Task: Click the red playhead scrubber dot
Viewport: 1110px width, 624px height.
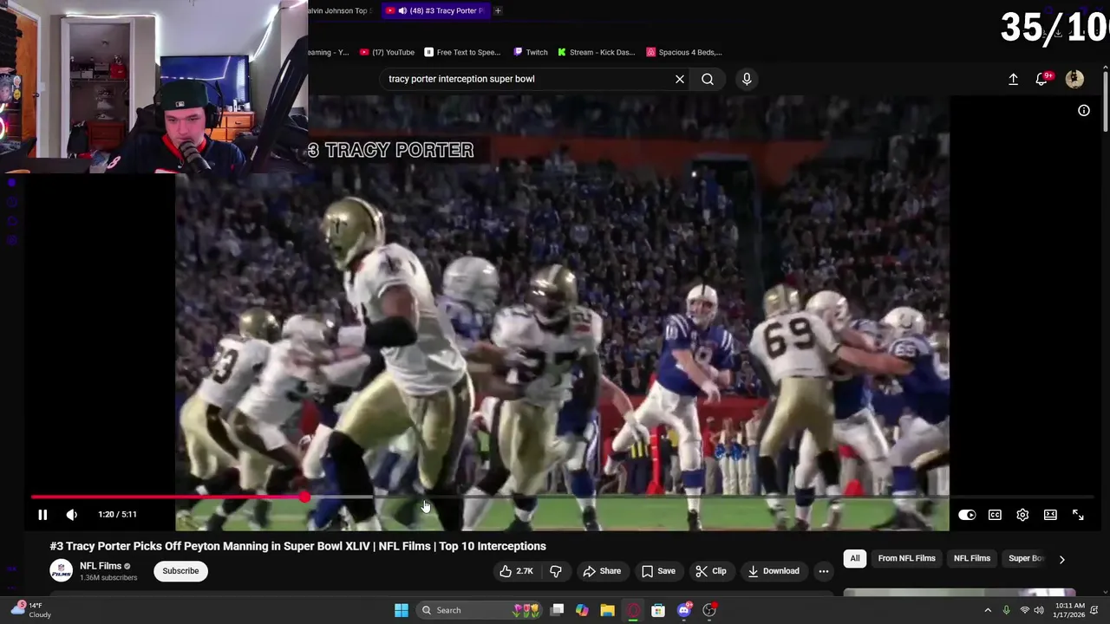Action: coord(304,497)
